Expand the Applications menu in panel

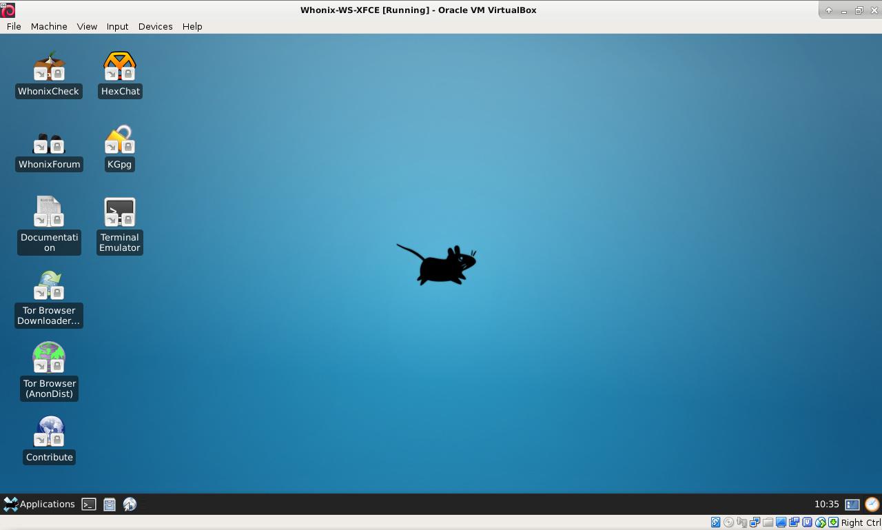39,504
